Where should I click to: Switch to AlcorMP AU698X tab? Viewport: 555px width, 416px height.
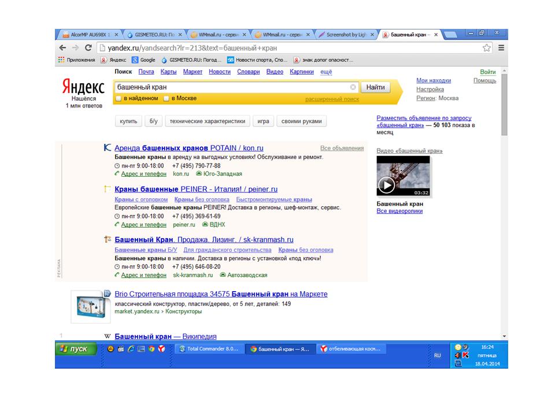(90, 34)
